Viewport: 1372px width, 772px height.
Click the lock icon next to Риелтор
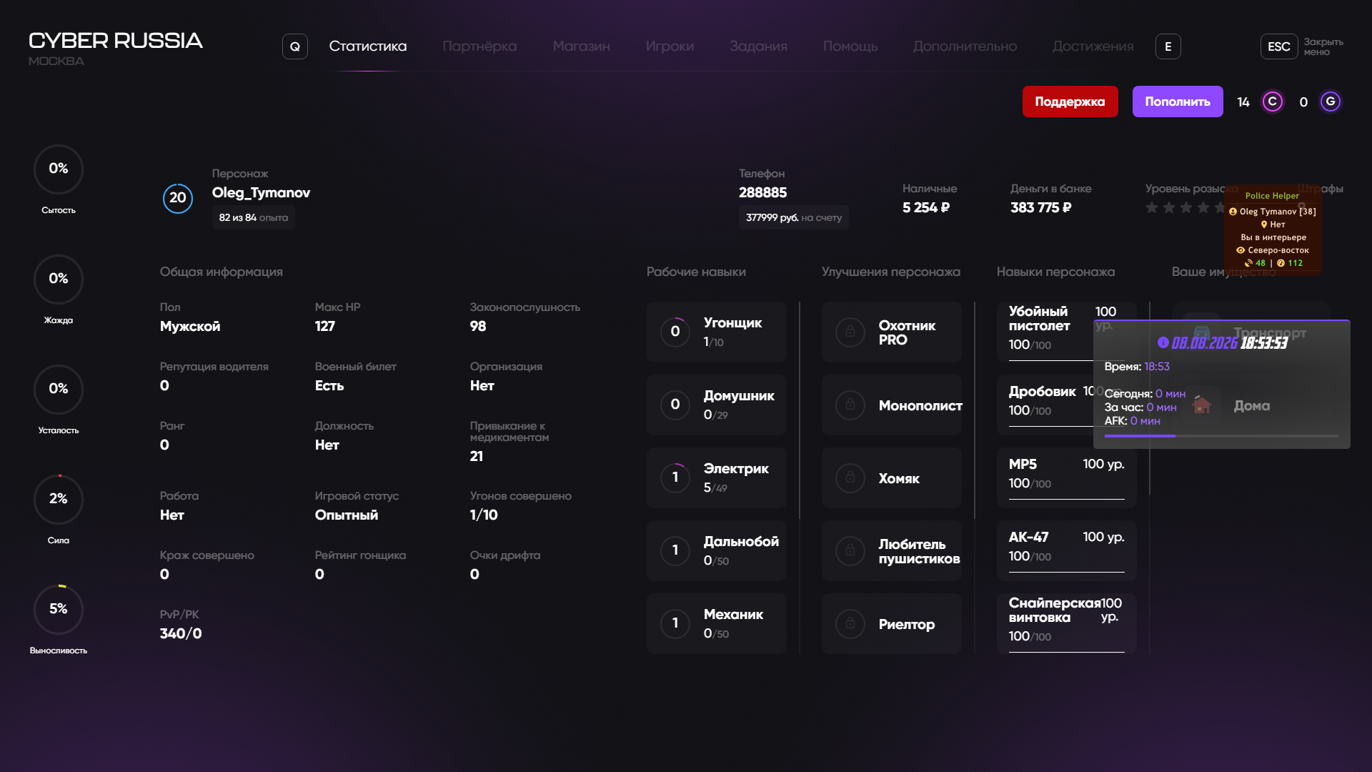(x=850, y=623)
